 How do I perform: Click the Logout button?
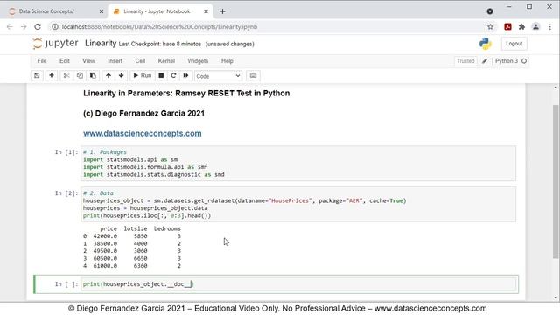pos(514,44)
